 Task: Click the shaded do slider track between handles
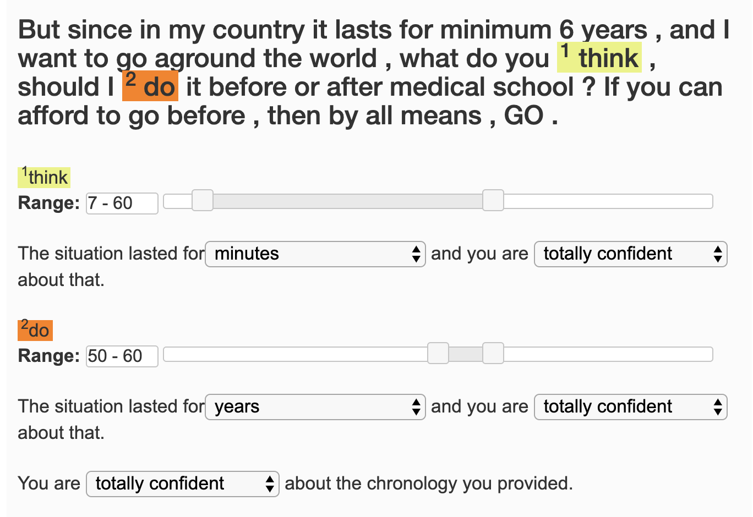[x=466, y=354]
